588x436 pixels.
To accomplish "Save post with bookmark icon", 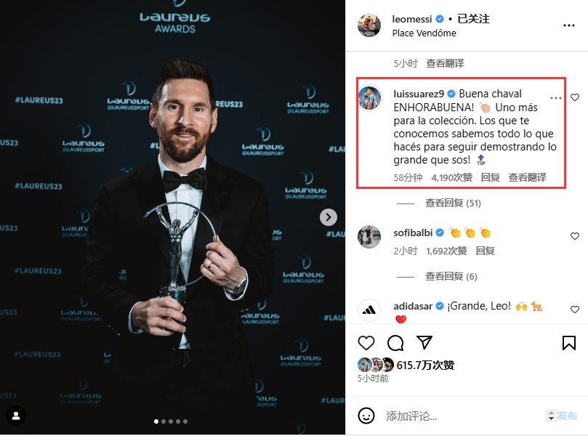I will (569, 343).
